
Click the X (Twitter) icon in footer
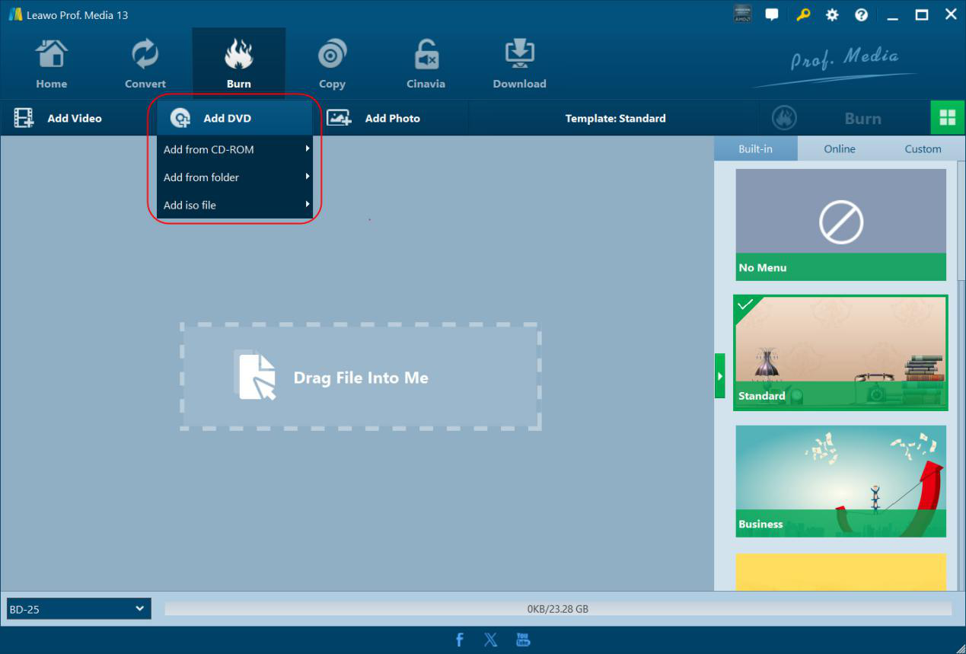[491, 640]
